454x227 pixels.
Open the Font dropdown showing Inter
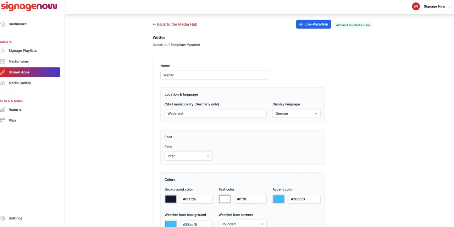point(189,156)
